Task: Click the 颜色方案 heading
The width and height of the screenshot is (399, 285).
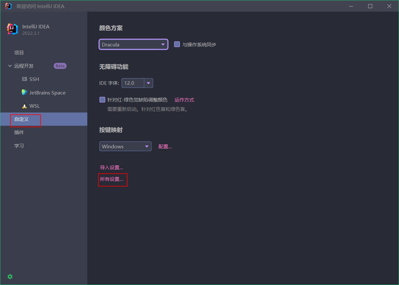Action: [111, 28]
